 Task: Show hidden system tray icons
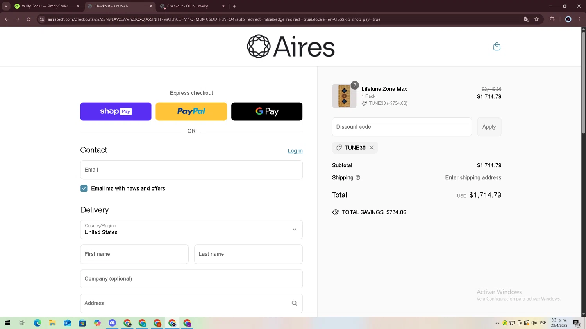pos(497,323)
